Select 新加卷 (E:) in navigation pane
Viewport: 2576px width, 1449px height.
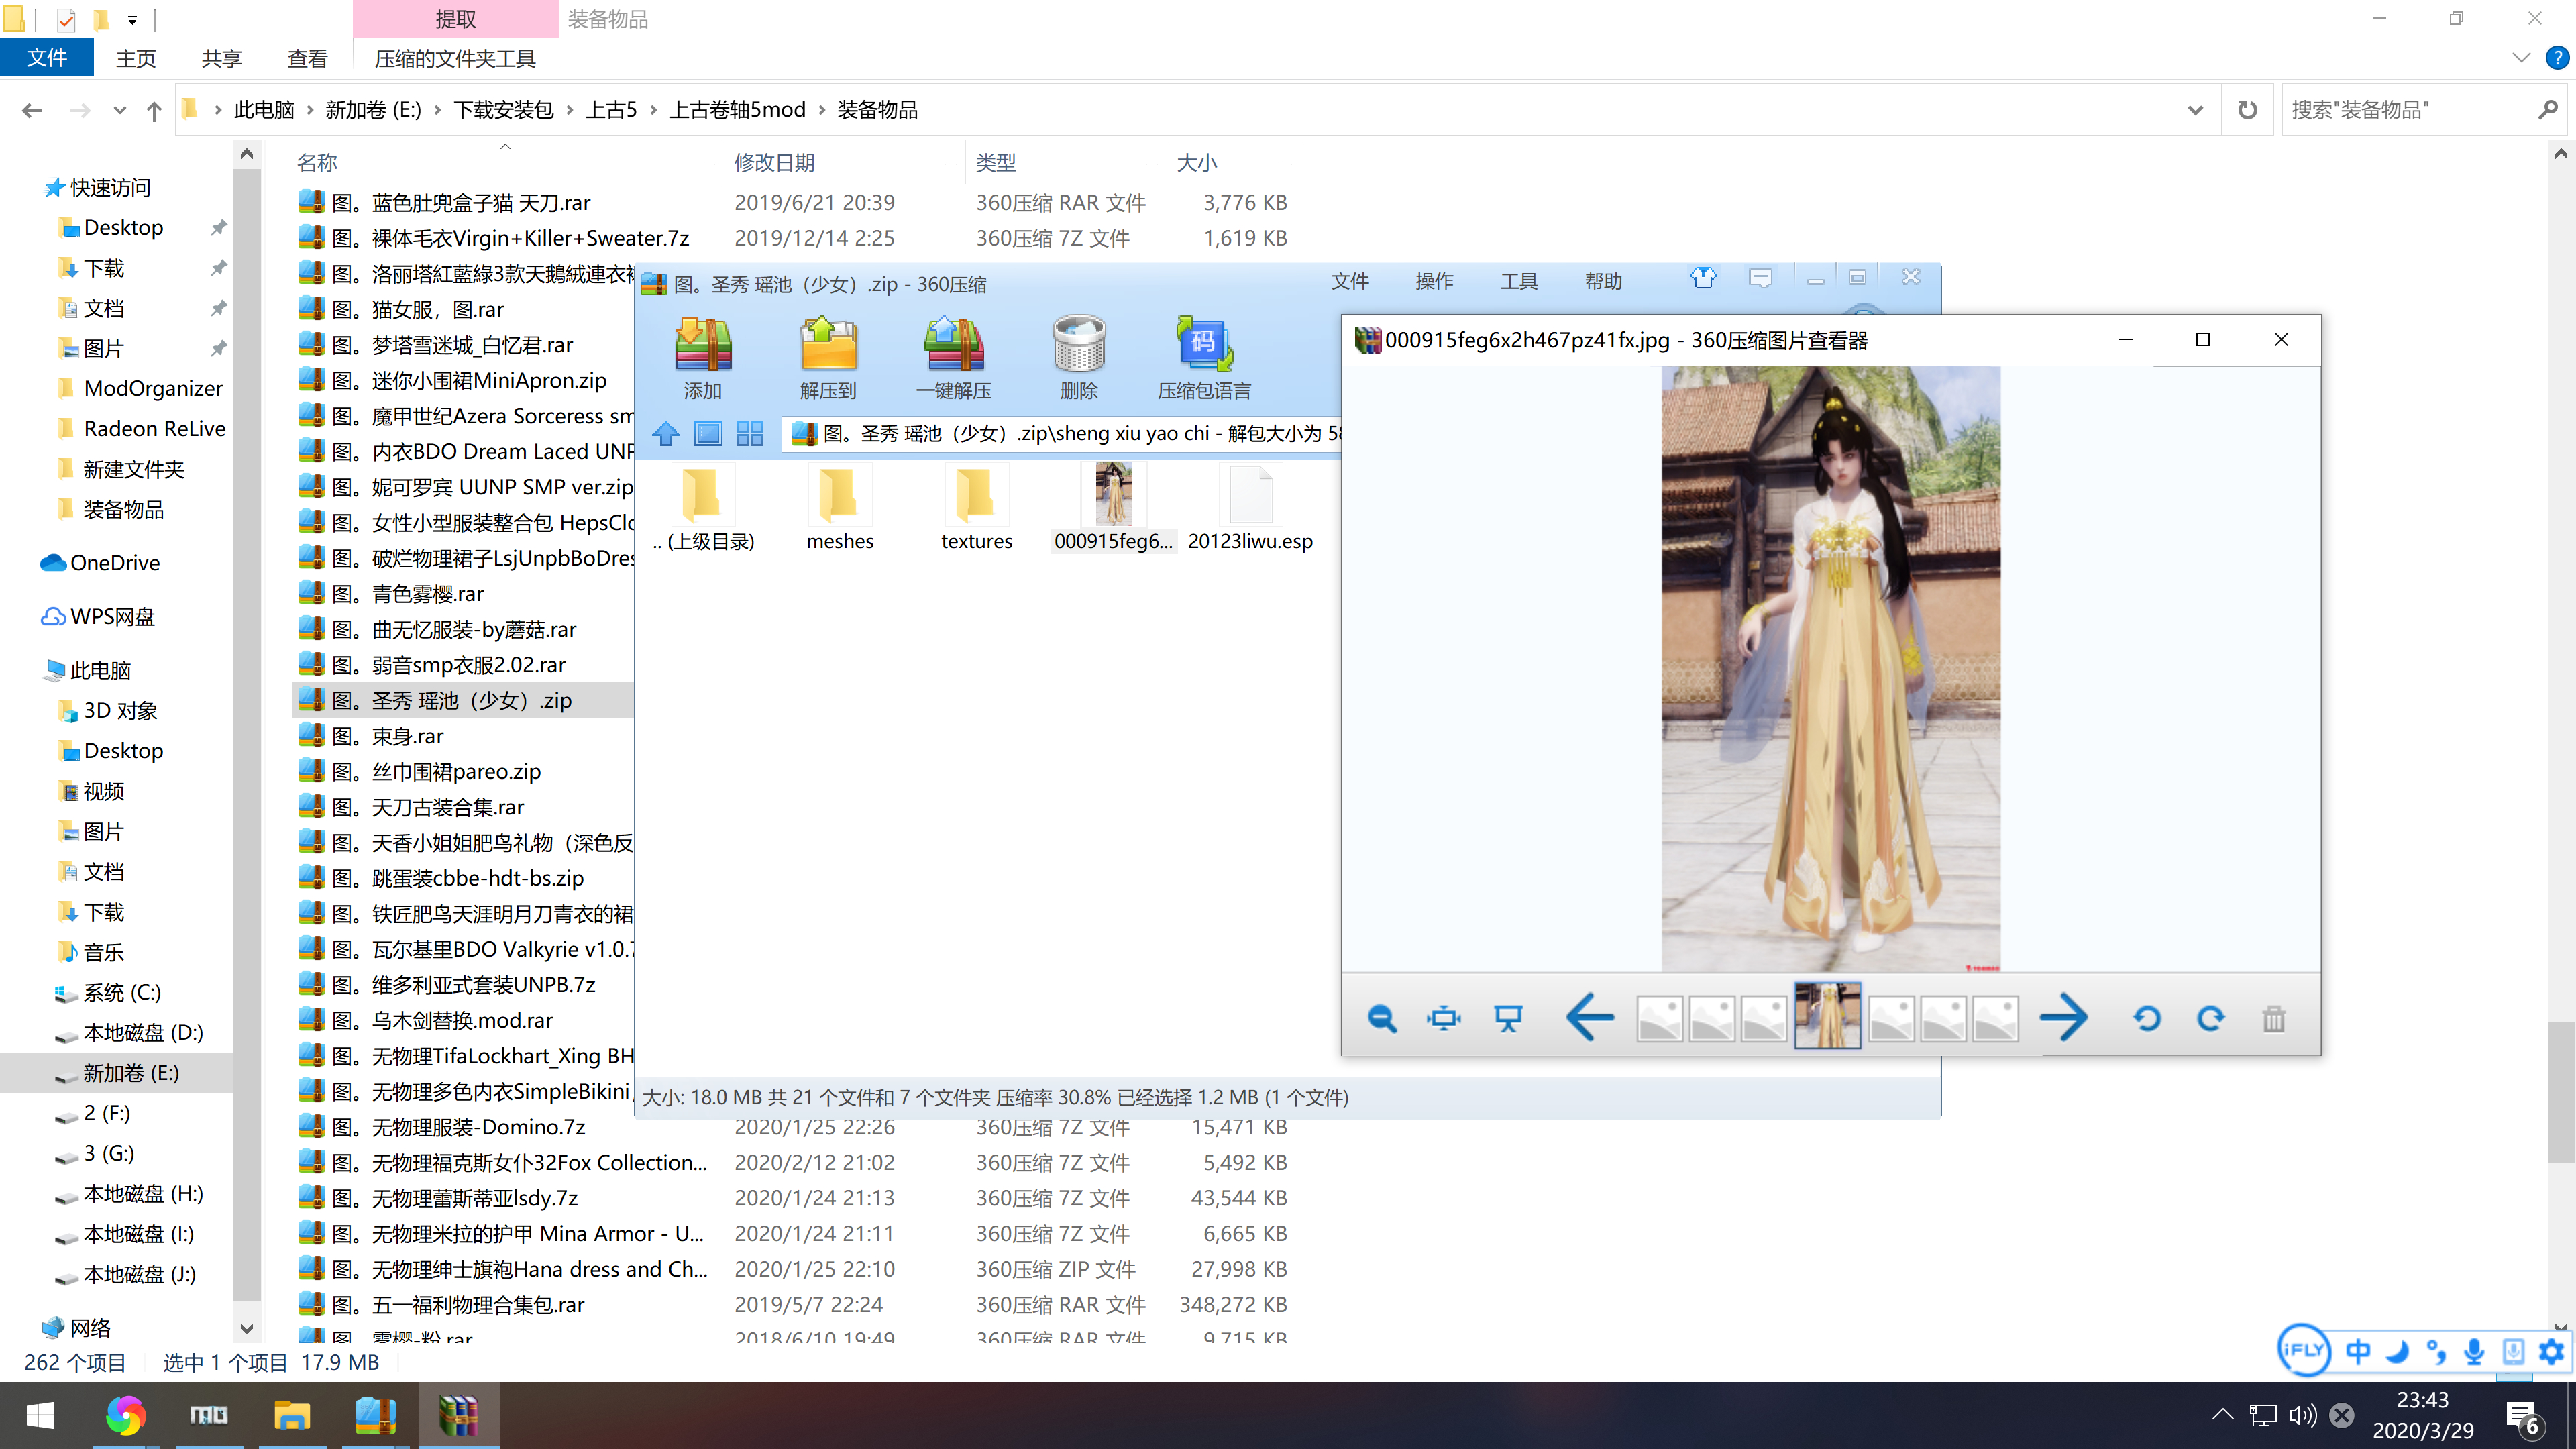click(x=131, y=1073)
